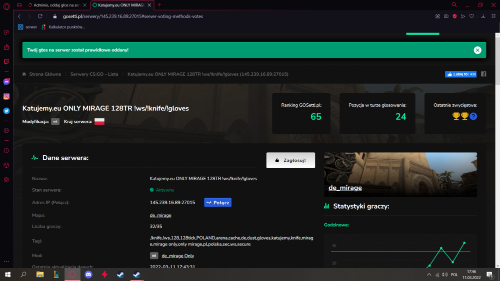Open the downloads icon in the toolbar
The width and height of the screenshot is (500, 281).
click(x=483, y=16)
